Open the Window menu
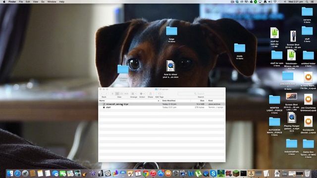 (52, 1)
